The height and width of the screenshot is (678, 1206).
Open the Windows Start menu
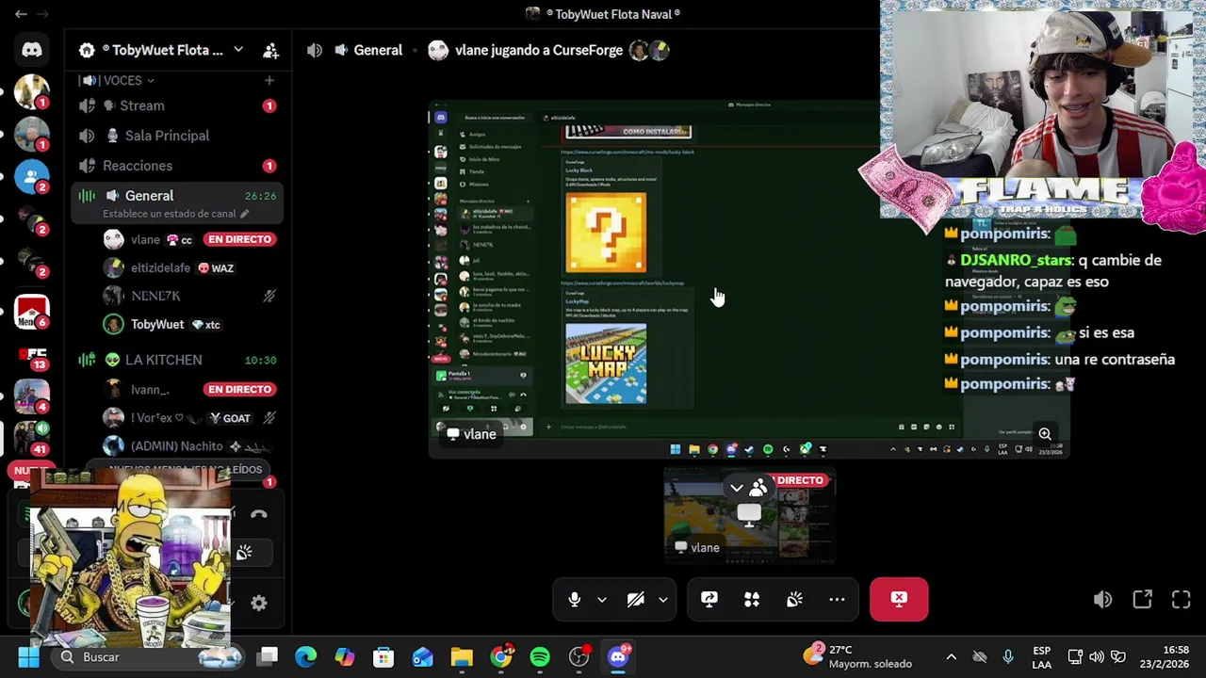click(28, 656)
